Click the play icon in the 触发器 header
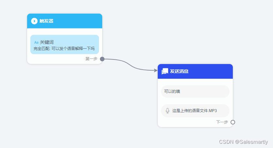This screenshot has height=148, width=273. point(34,21)
